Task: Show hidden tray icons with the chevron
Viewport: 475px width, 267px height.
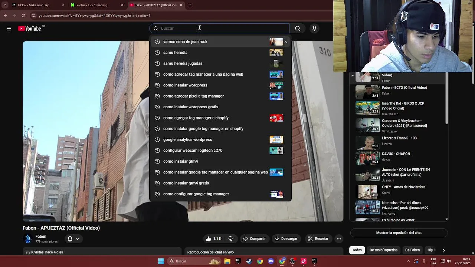Action: [x=408, y=261]
